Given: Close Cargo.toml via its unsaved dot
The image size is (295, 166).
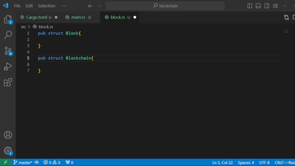Looking at the screenshot, I should pos(56,18).
